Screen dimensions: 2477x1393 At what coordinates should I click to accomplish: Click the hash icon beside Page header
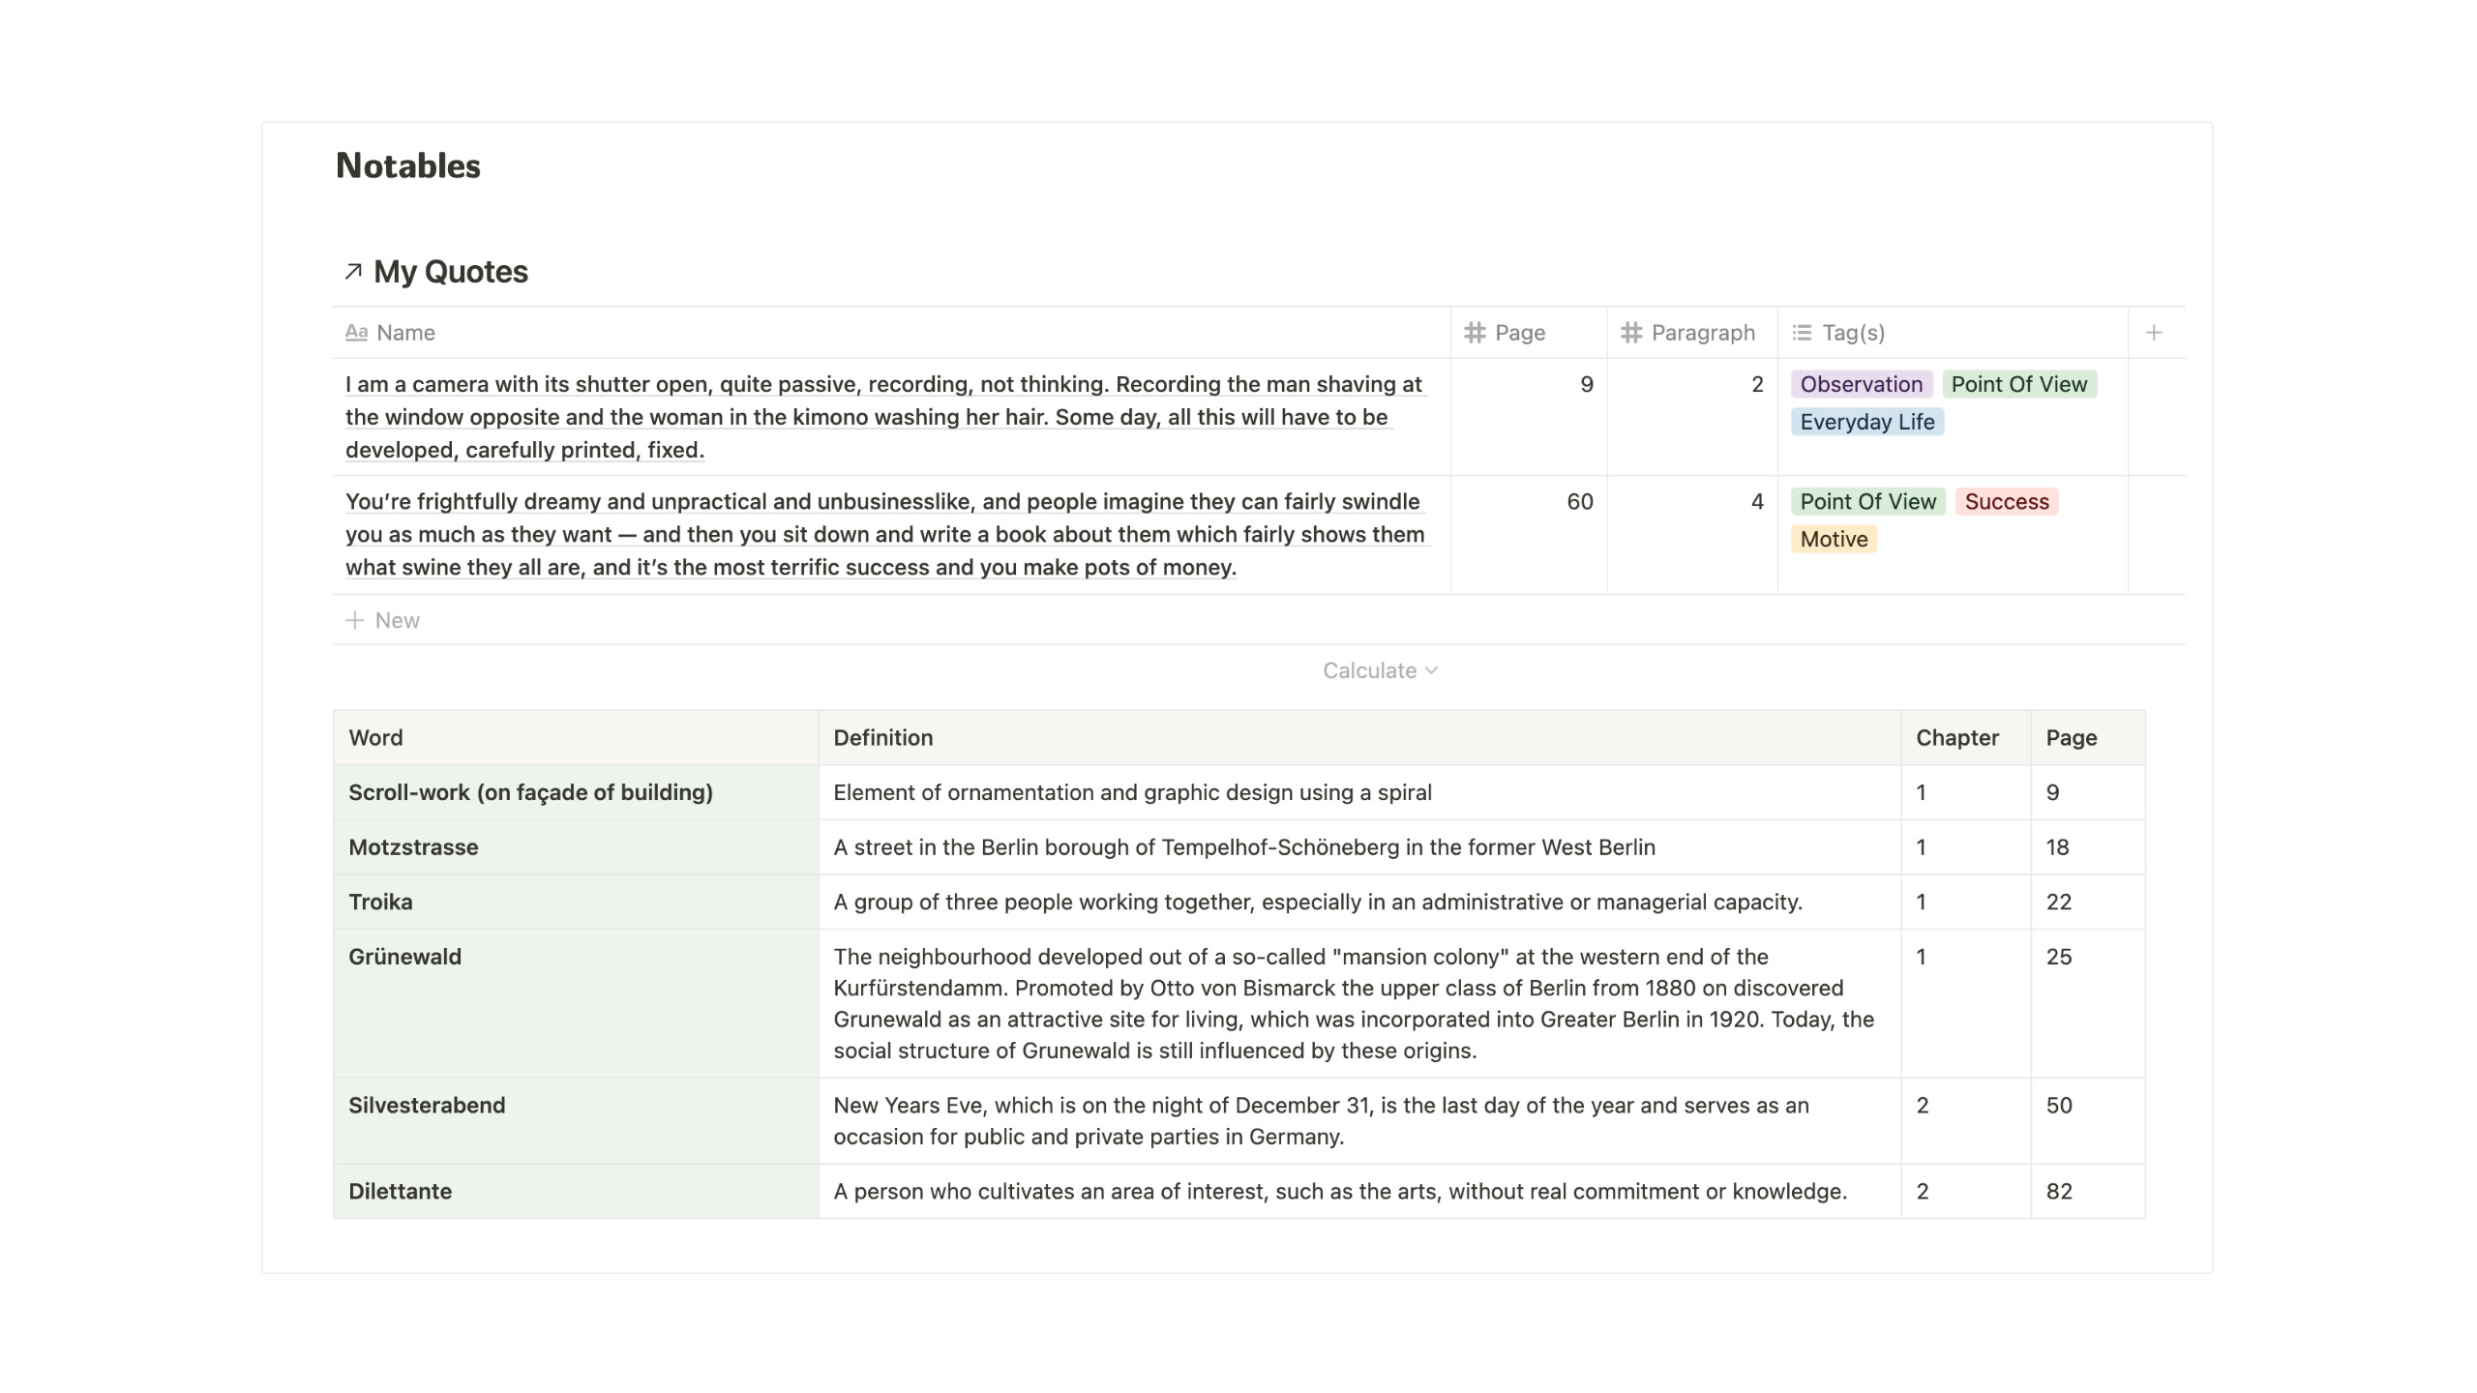pyautogui.click(x=1475, y=333)
